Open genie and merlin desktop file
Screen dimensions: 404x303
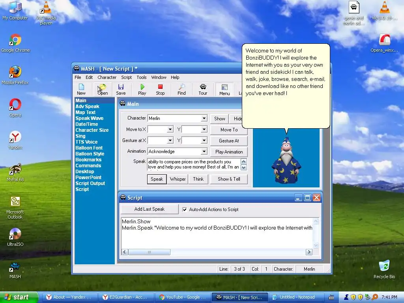pos(354,13)
